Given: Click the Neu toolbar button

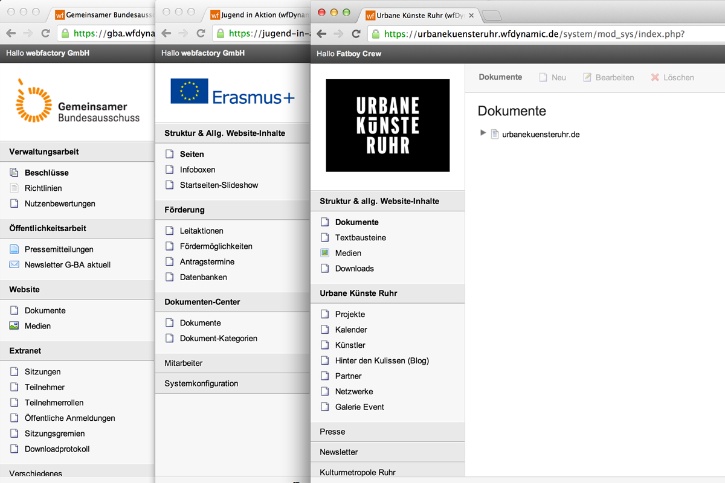Looking at the screenshot, I should 552,77.
